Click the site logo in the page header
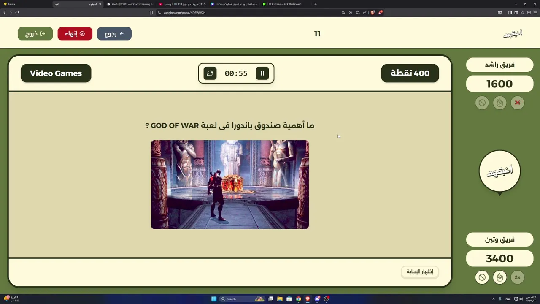The width and height of the screenshot is (540, 304). [513, 34]
